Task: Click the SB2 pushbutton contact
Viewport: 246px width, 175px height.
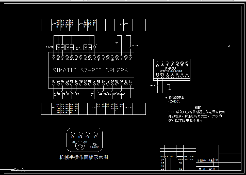Action: 103,92
